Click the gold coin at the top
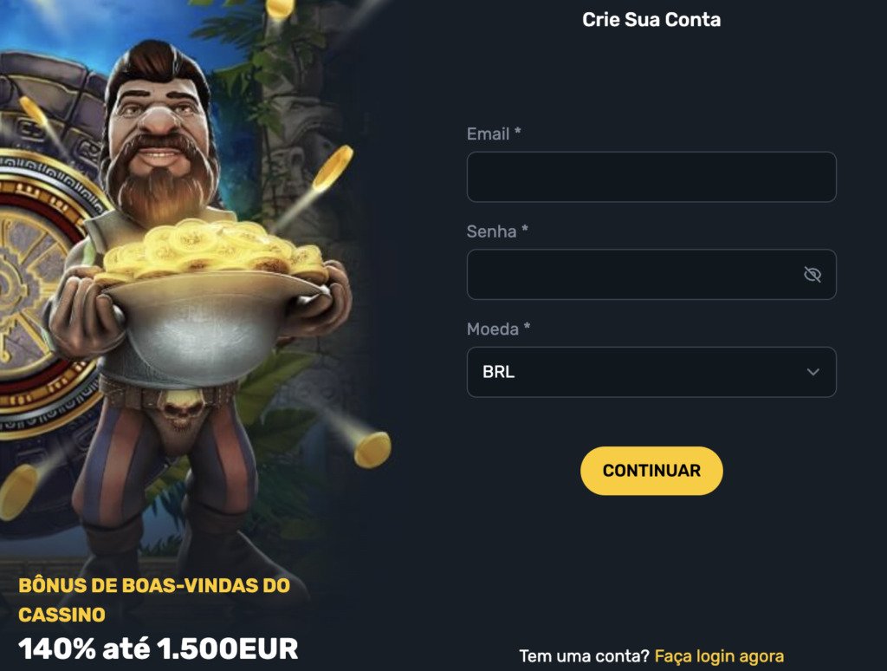The image size is (887, 671). click(280, 9)
